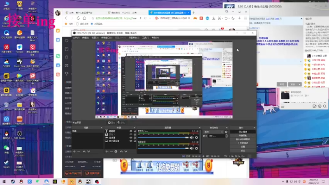Open OBS Scene Collection menu
329x185 pixels.
coord(134,38)
